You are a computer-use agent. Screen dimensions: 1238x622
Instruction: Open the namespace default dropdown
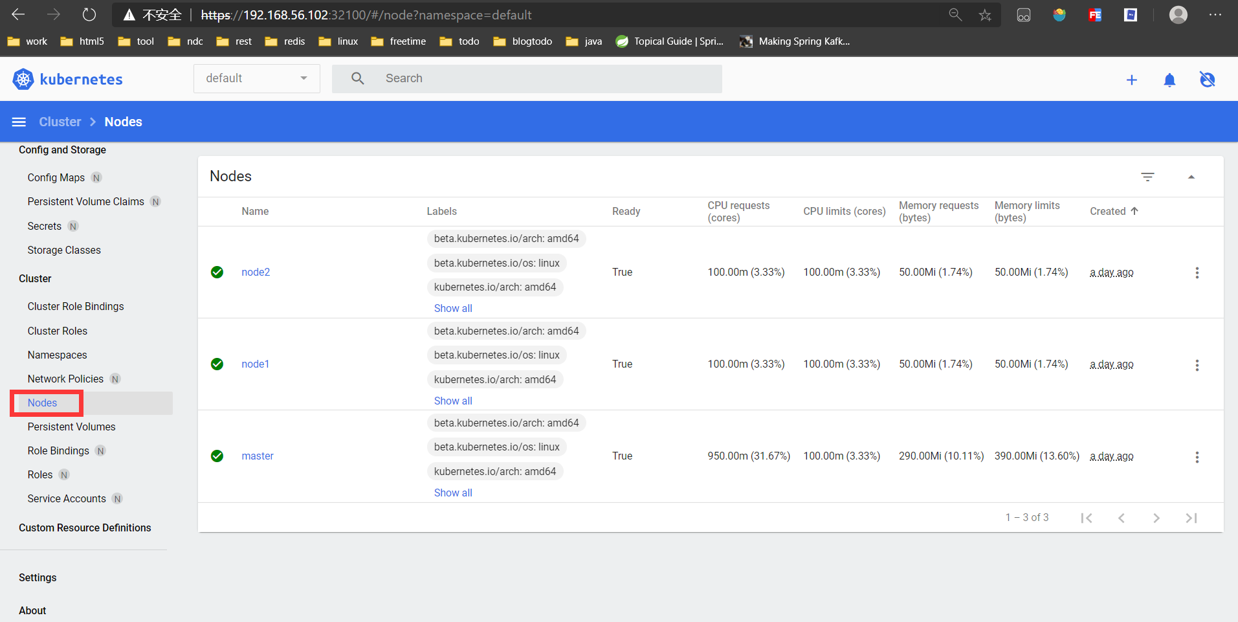coord(257,78)
